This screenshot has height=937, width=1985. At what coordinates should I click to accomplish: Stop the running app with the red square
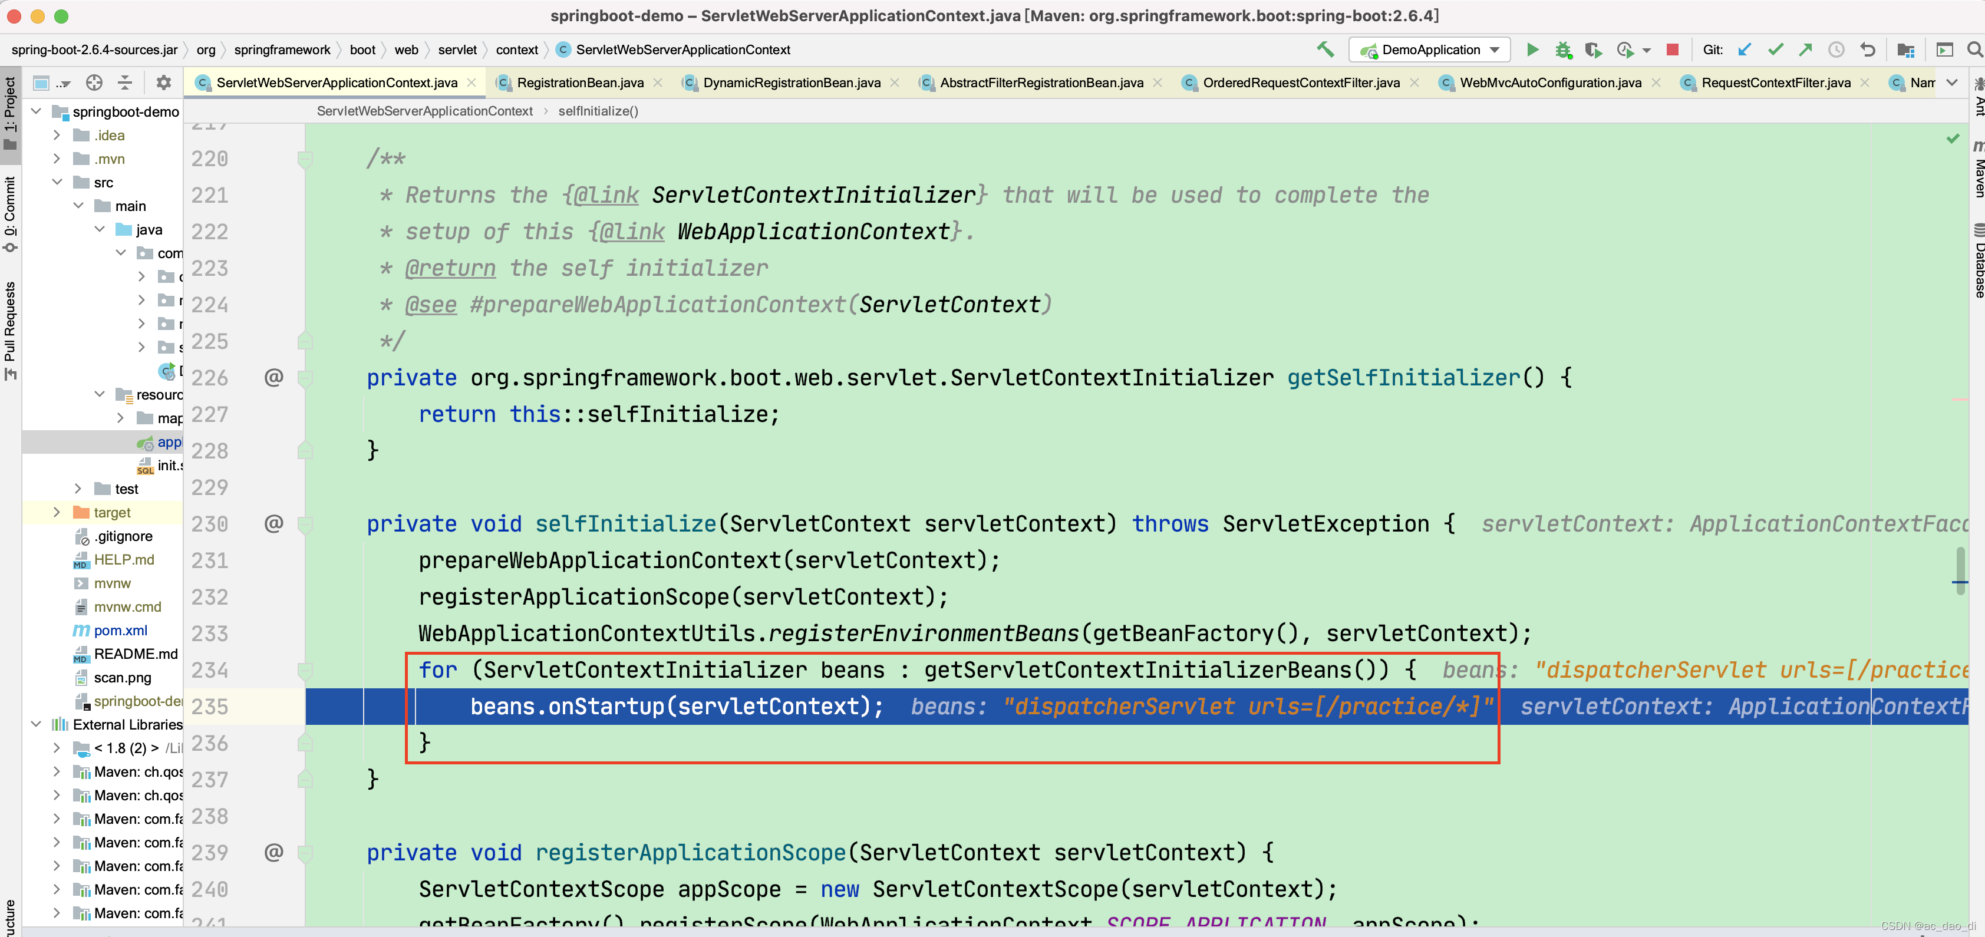(1671, 50)
